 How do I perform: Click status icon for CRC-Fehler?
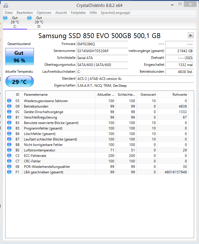click(x=9, y=161)
